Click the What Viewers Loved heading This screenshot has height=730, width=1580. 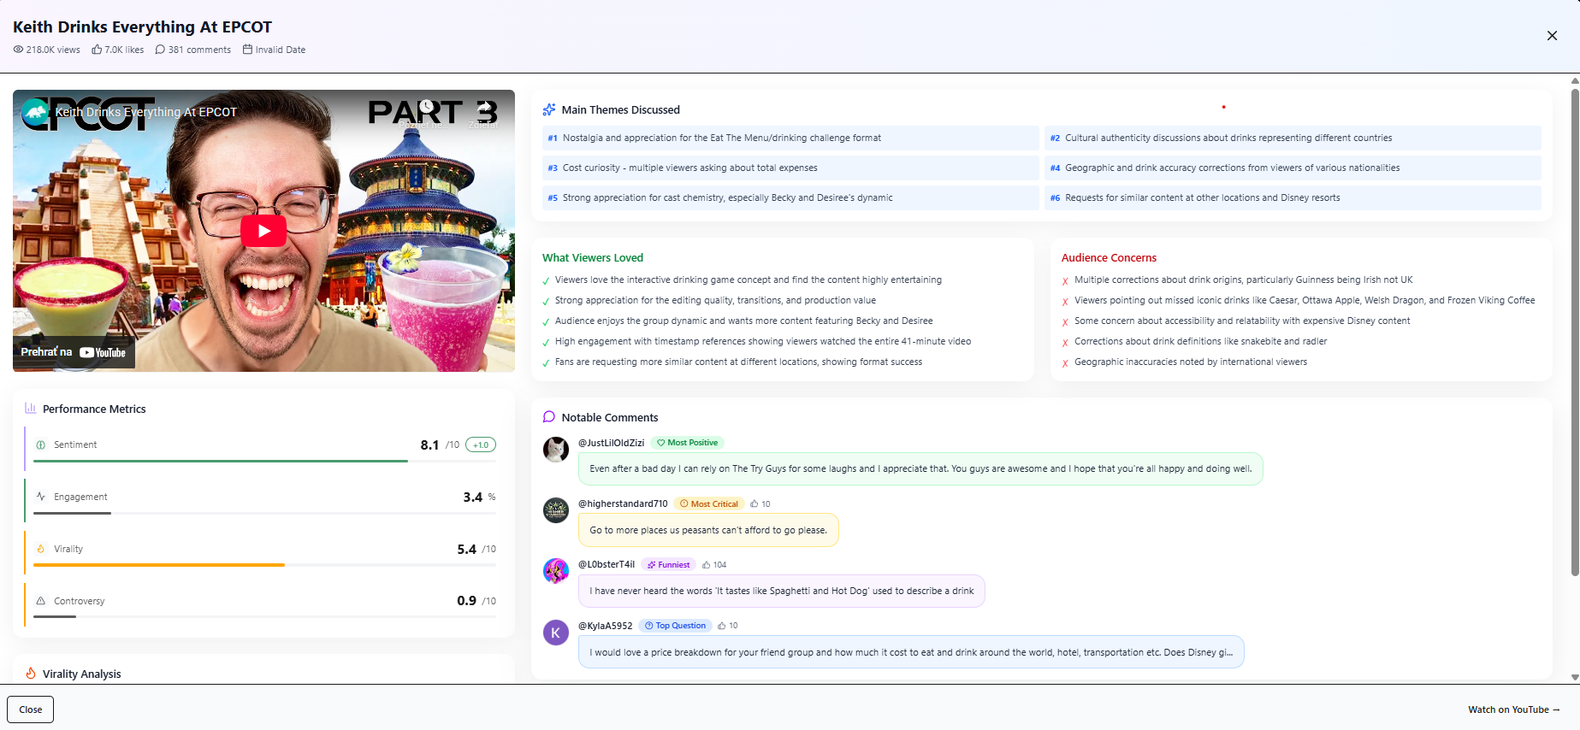[x=593, y=257]
